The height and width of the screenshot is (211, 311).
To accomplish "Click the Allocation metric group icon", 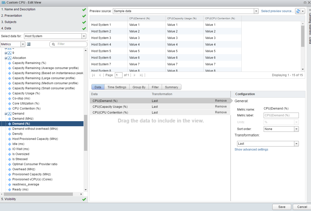I will pyautogui.click(x=9, y=58).
